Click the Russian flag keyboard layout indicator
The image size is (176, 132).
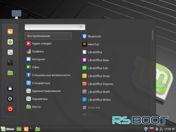click(x=151, y=129)
